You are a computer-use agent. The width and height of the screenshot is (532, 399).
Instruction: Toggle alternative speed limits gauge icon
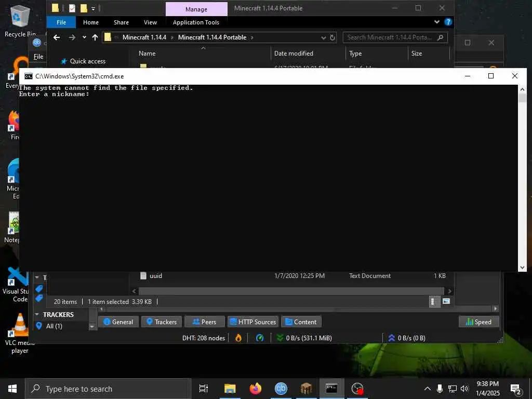(x=260, y=338)
